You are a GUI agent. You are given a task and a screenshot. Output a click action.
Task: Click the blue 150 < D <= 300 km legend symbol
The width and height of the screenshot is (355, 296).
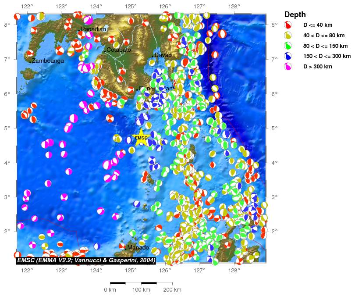(x=288, y=56)
